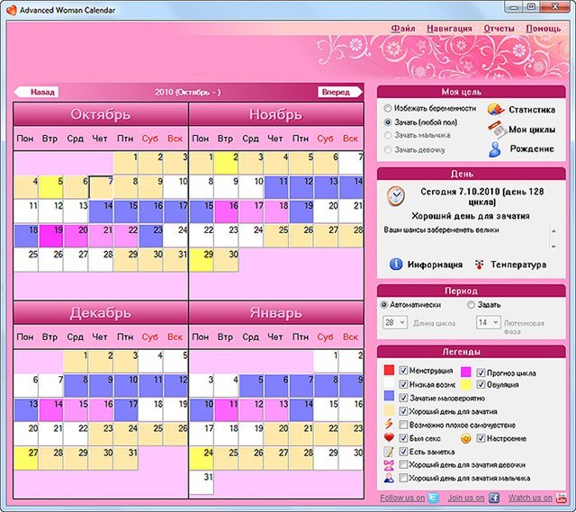Screen dimensions: 576x512
Task: Open Мои циклы calendar icon
Action: coord(494,129)
